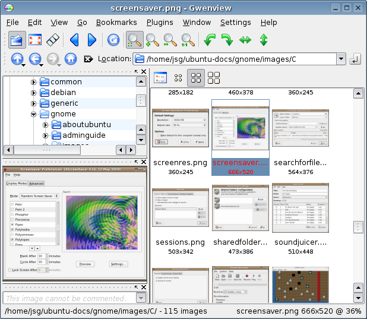Go to home folder icon
This screenshot has width=367, height=319.
click(x=71, y=59)
